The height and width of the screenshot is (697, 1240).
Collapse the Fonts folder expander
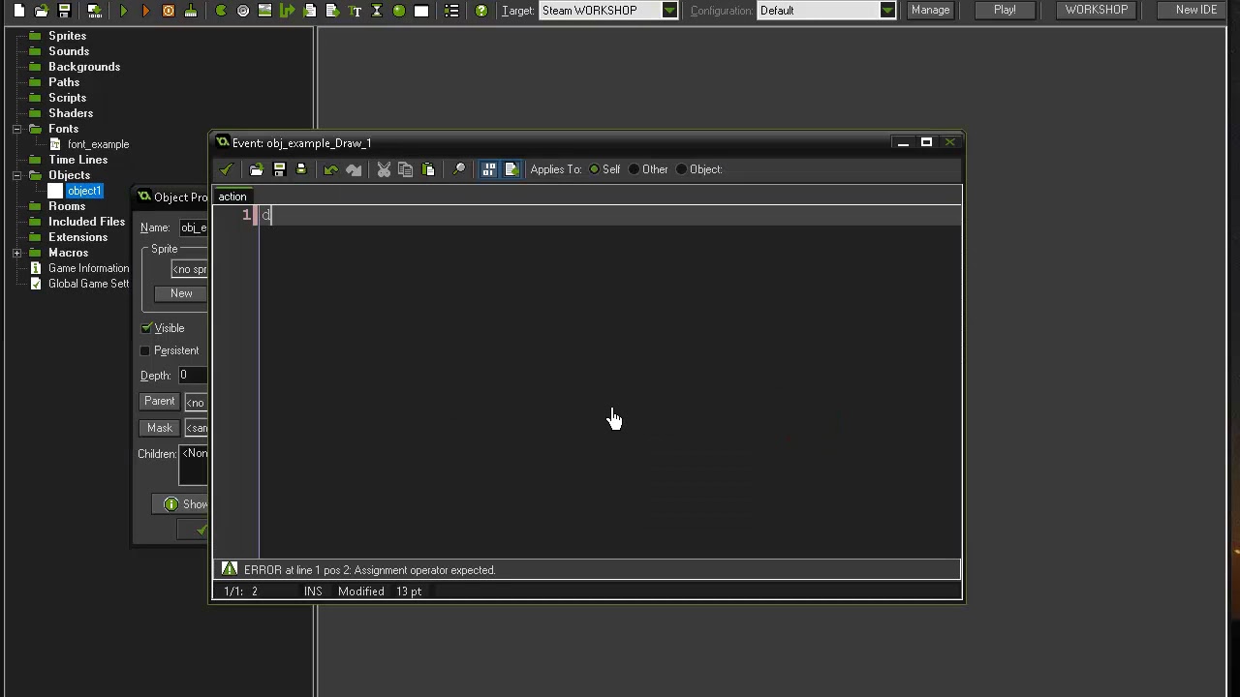(x=17, y=129)
